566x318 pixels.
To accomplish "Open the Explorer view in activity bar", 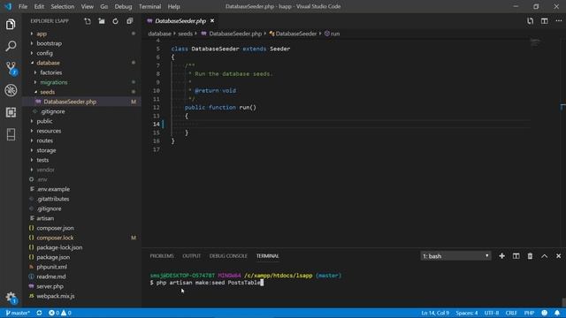I will click(11, 25).
